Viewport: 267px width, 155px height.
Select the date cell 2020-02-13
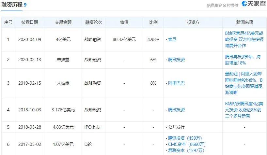(30, 60)
